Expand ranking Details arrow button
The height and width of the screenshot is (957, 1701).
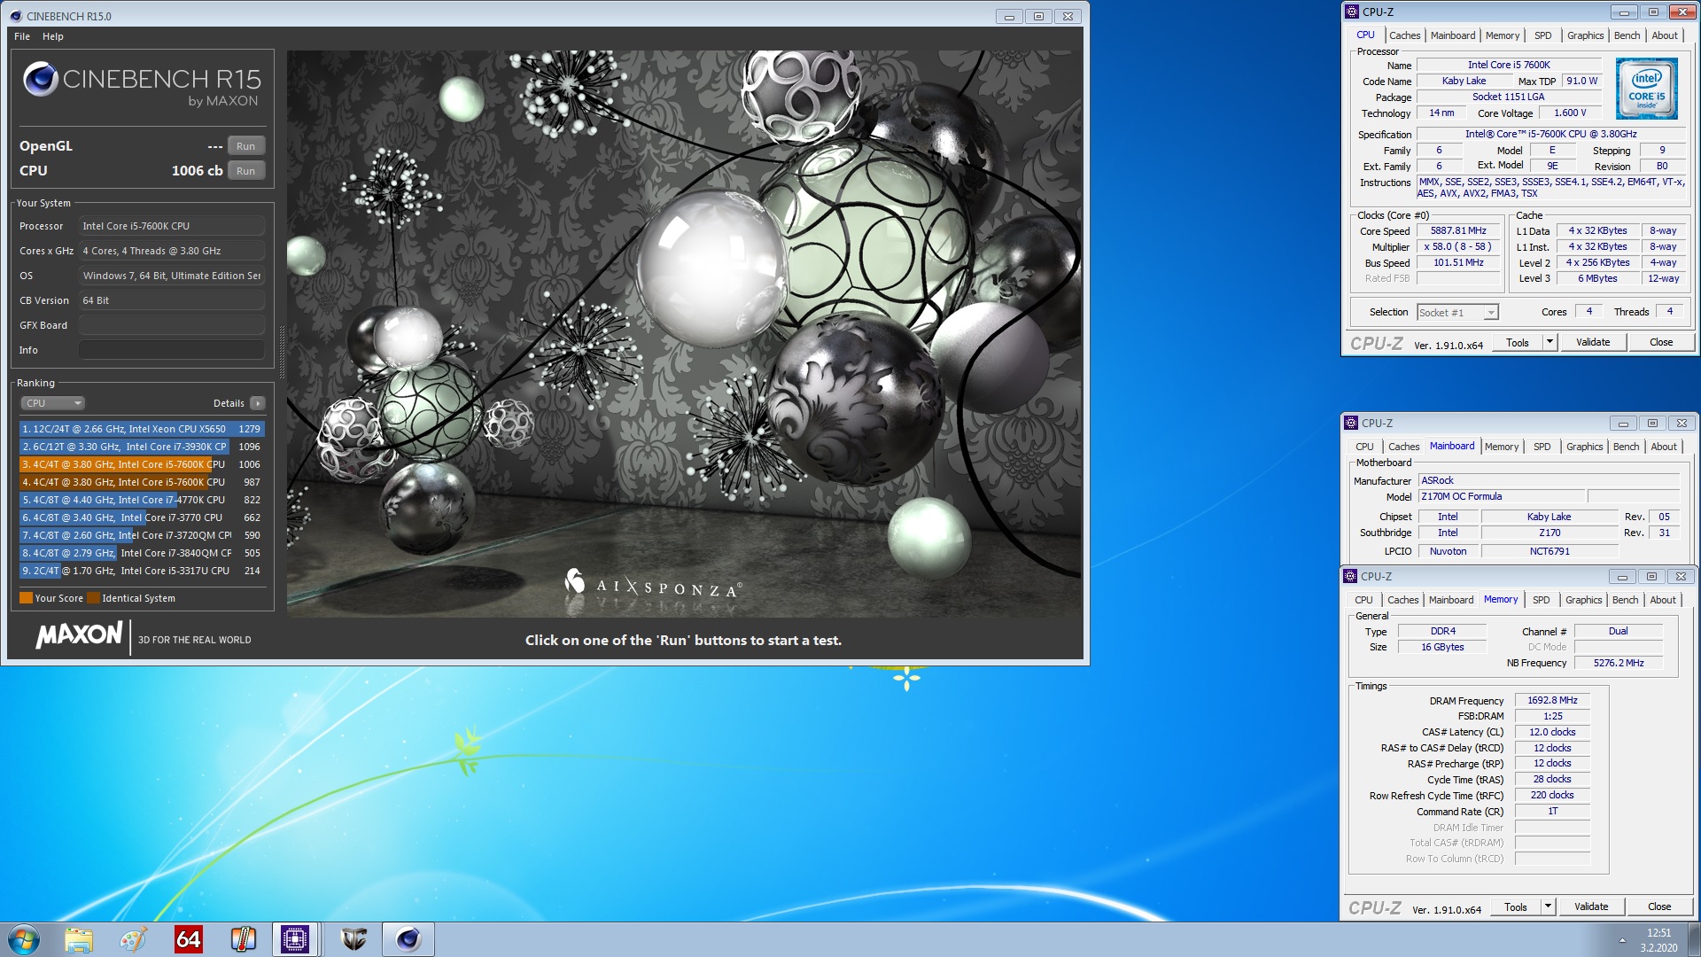(x=258, y=403)
